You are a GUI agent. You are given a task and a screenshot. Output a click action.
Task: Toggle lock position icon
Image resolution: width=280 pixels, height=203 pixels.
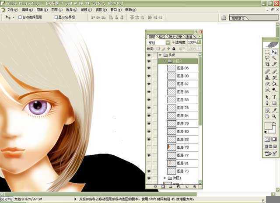(168, 49)
